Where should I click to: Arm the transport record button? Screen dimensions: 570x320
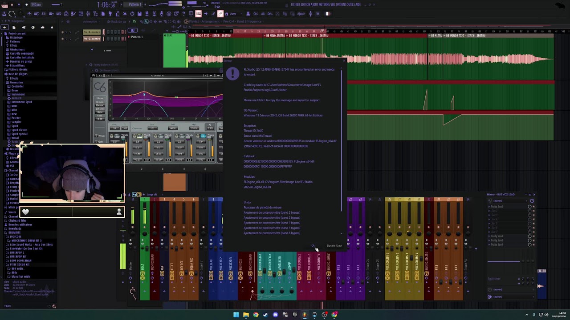26,4
